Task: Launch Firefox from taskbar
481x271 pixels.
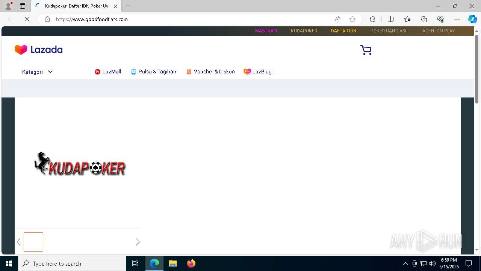Action: [191, 263]
